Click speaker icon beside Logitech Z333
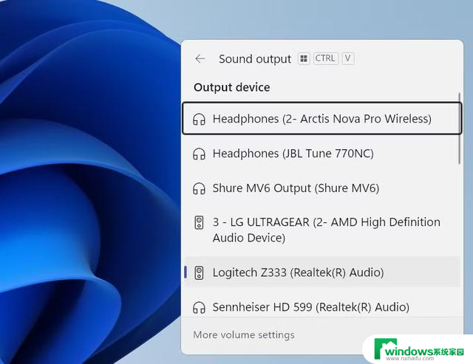Viewport: 473px width, 364px height. [x=199, y=272]
